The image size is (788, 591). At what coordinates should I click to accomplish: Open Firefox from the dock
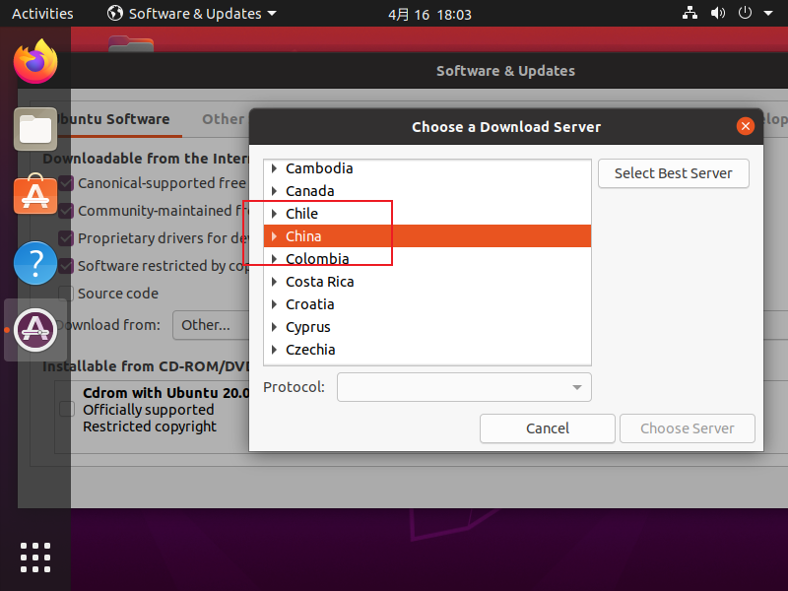point(35,62)
